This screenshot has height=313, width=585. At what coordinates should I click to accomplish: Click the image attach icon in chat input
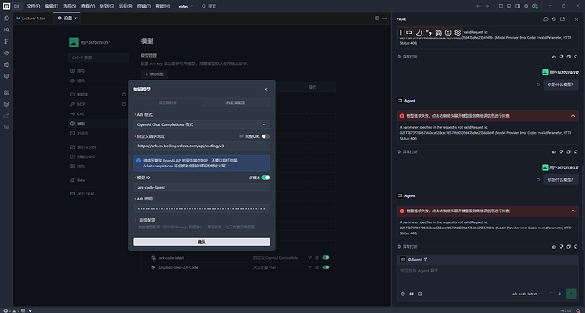[x=420, y=294]
